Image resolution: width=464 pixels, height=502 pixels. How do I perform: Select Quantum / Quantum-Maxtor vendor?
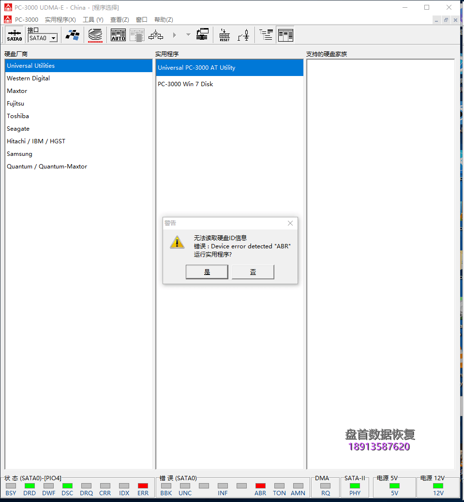[79, 167]
